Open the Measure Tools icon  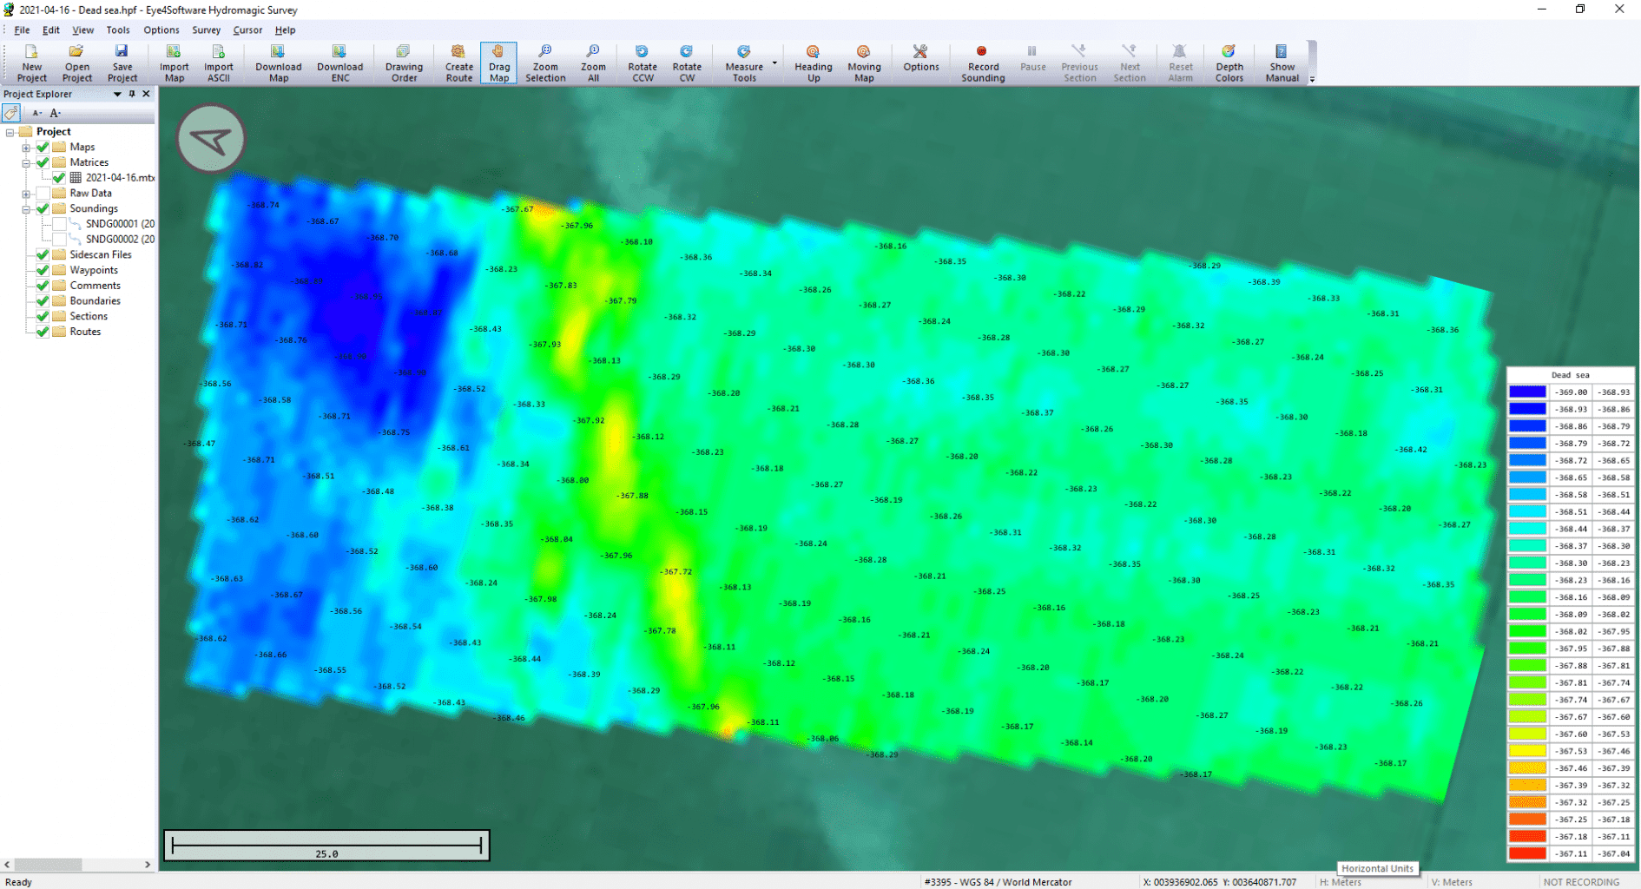(744, 63)
